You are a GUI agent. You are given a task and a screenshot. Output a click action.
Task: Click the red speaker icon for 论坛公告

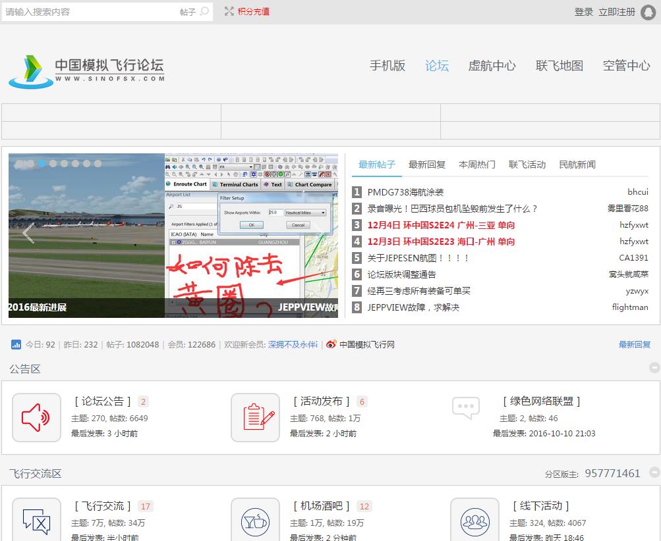click(36, 418)
